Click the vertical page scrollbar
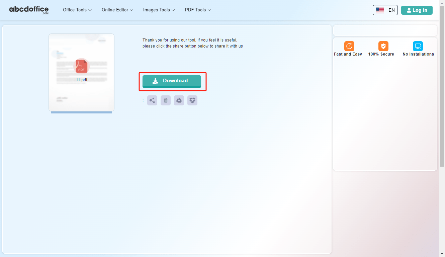 442,86
